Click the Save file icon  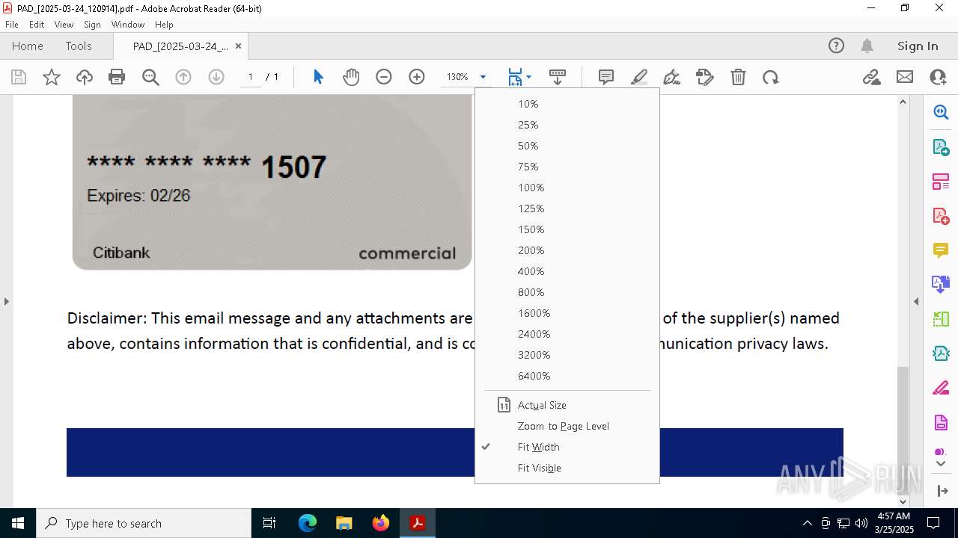pyautogui.click(x=19, y=77)
